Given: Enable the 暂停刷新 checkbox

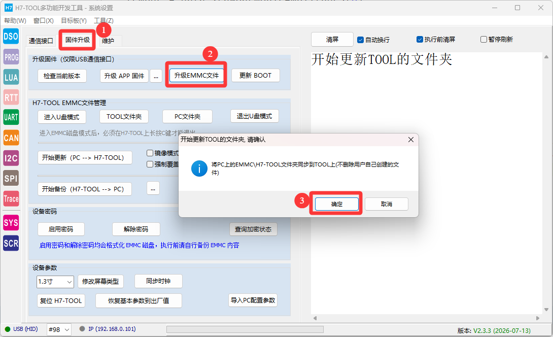Looking at the screenshot, I should 484,40.
